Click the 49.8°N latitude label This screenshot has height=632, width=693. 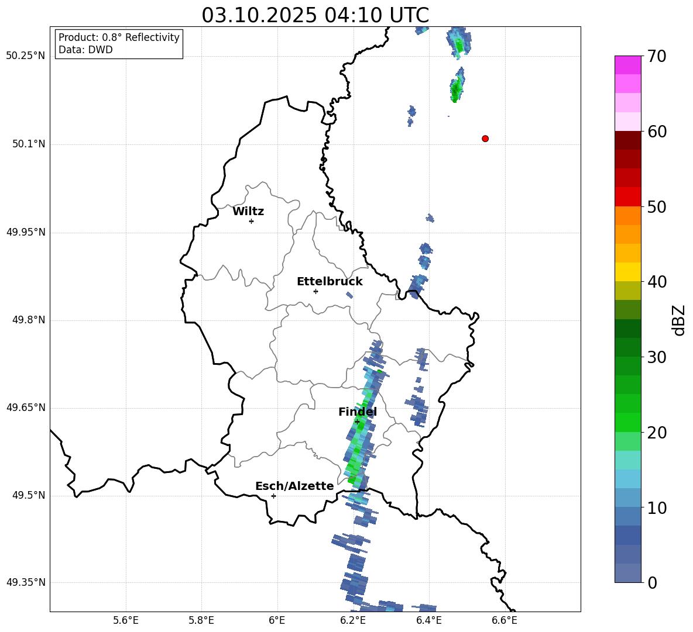(x=29, y=320)
